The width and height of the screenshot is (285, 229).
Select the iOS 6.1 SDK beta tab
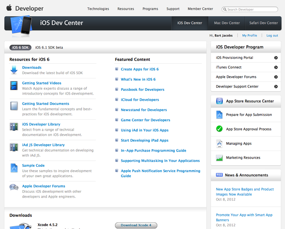(49, 48)
